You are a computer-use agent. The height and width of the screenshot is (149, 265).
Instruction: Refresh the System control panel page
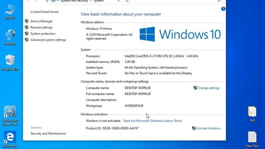(127, 1)
